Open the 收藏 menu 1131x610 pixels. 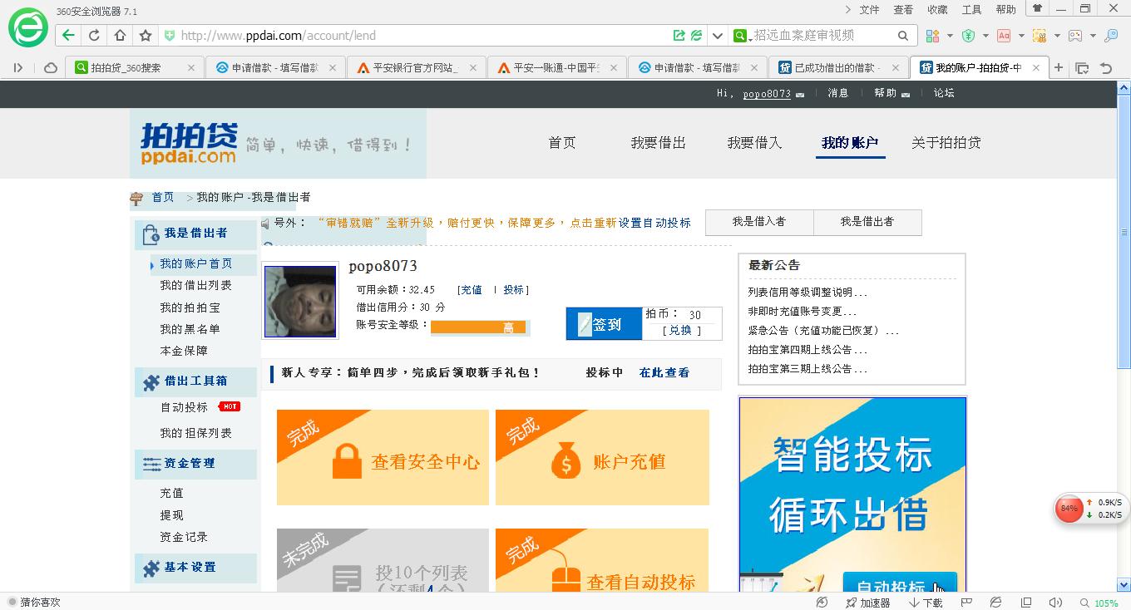coord(937,10)
